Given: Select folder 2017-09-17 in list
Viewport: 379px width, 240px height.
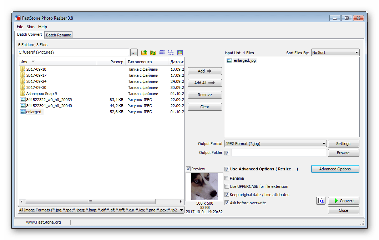Looking at the screenshot, I should tap(36, 75).
